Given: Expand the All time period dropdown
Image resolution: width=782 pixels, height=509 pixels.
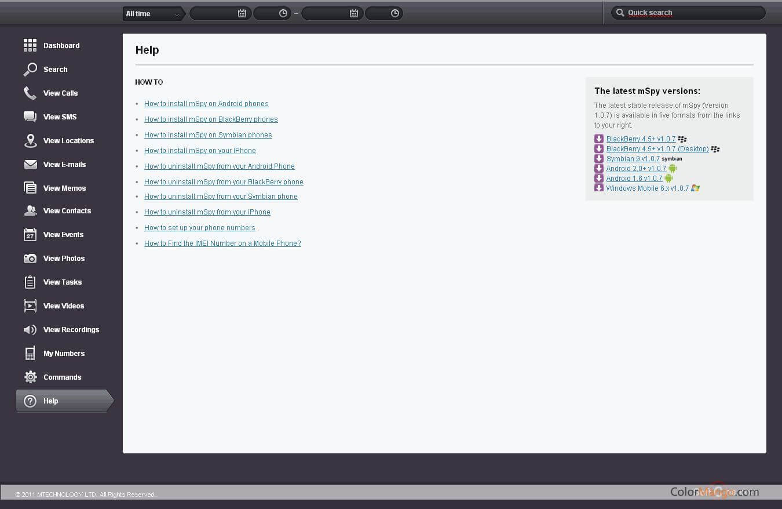Looking at the screenshot, I should (153, 13).
